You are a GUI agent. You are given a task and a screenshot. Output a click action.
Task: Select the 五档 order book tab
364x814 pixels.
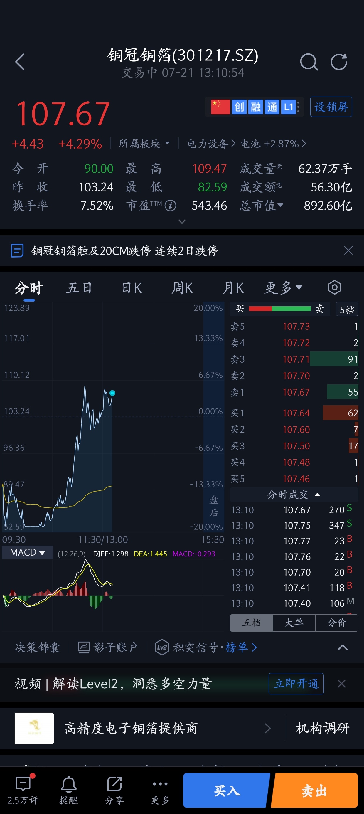[251, 623]
